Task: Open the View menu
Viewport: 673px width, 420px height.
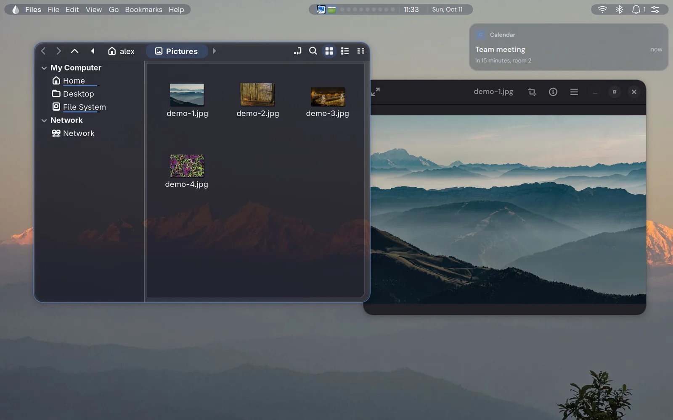Action: coord(94,10)
